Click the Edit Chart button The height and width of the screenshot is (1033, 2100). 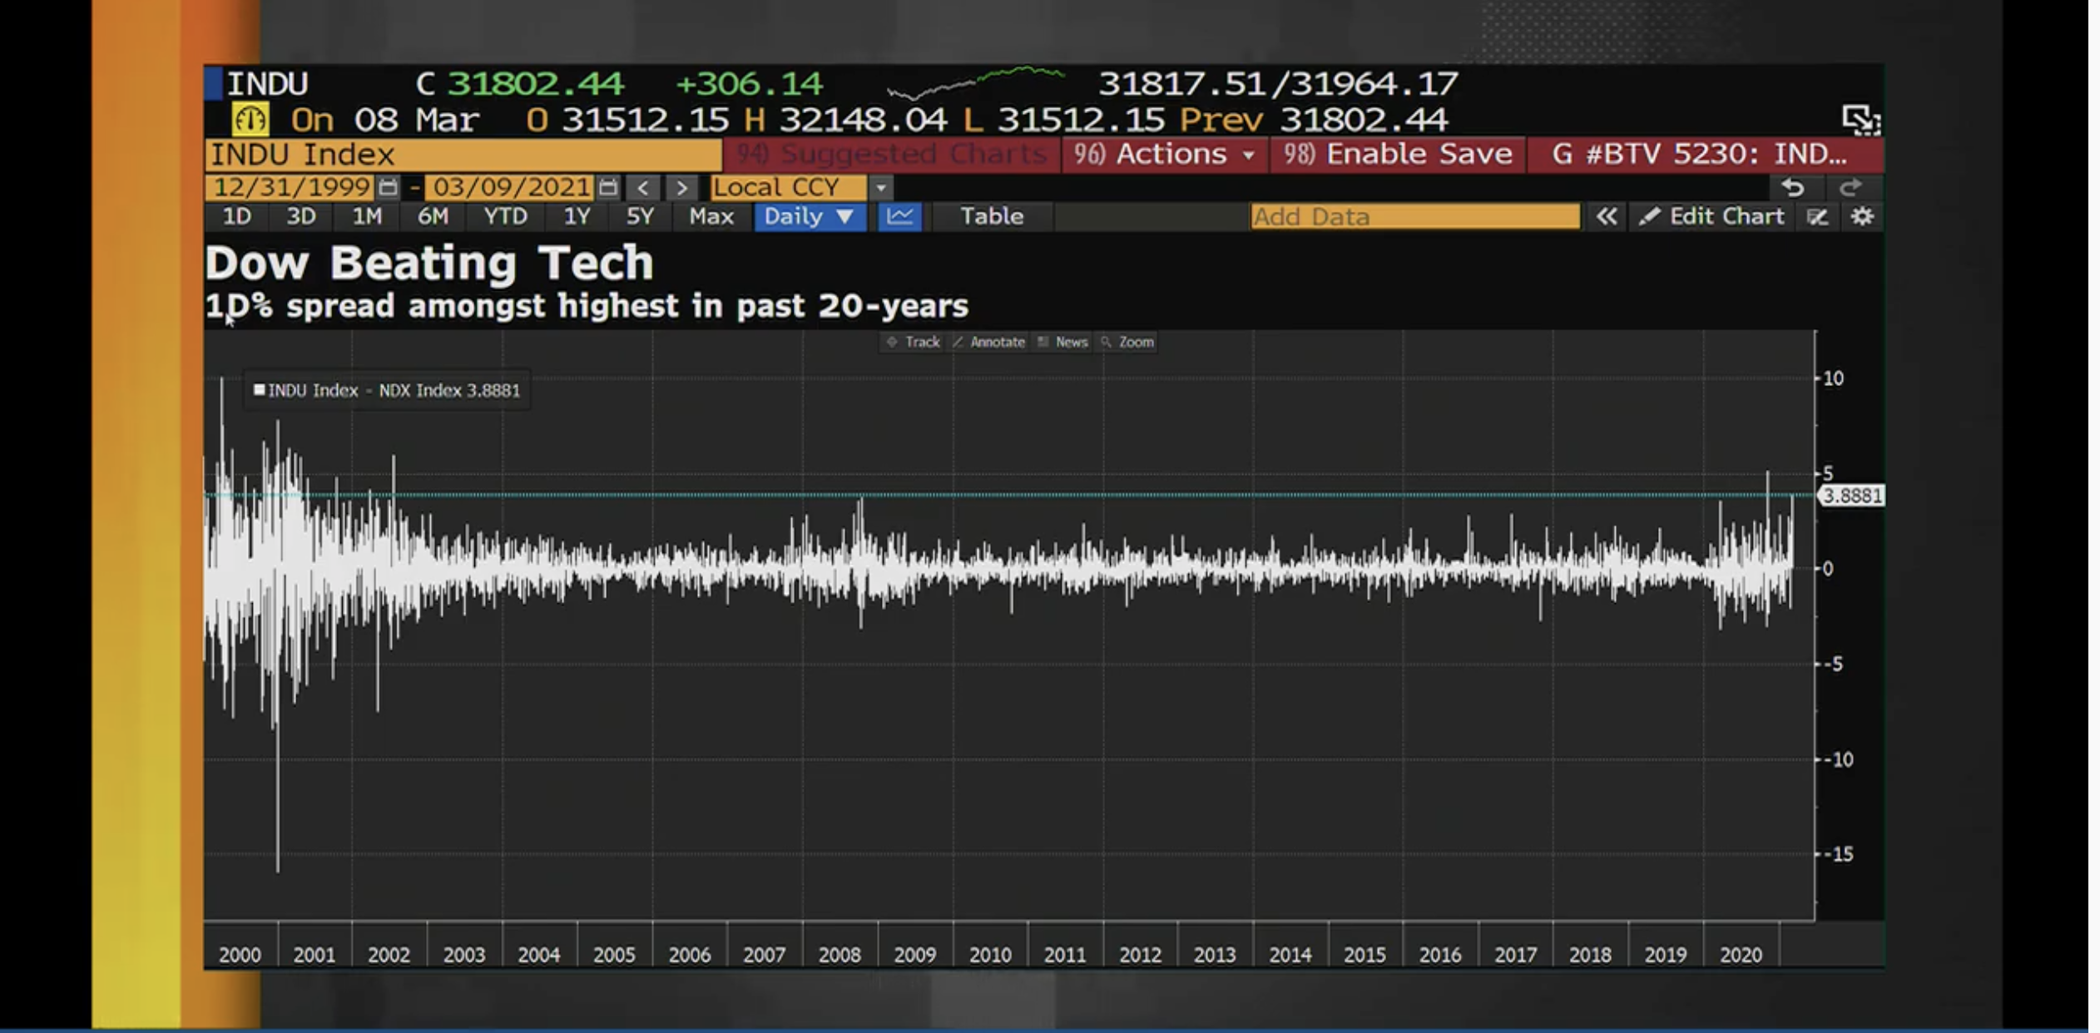(x=1712, y=217)
